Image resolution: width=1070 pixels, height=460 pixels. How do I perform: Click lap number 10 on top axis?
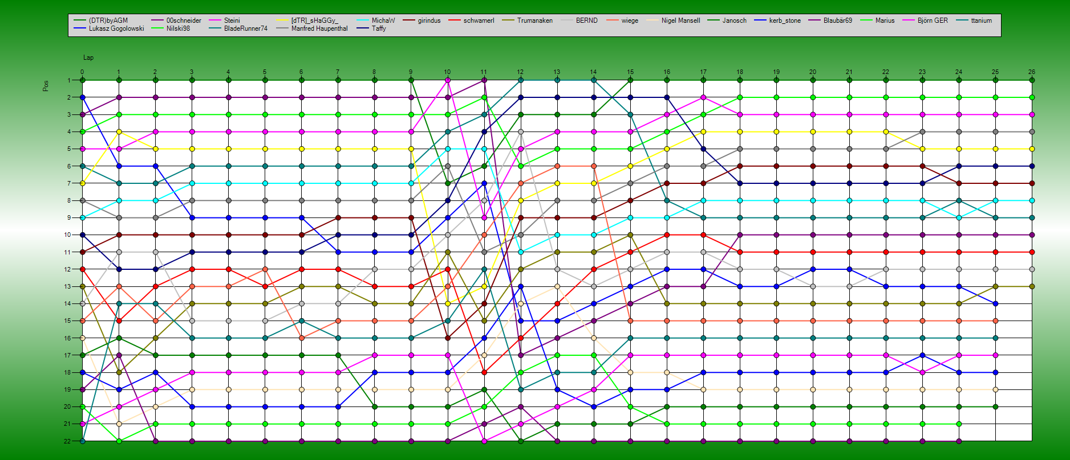[447, 72]
